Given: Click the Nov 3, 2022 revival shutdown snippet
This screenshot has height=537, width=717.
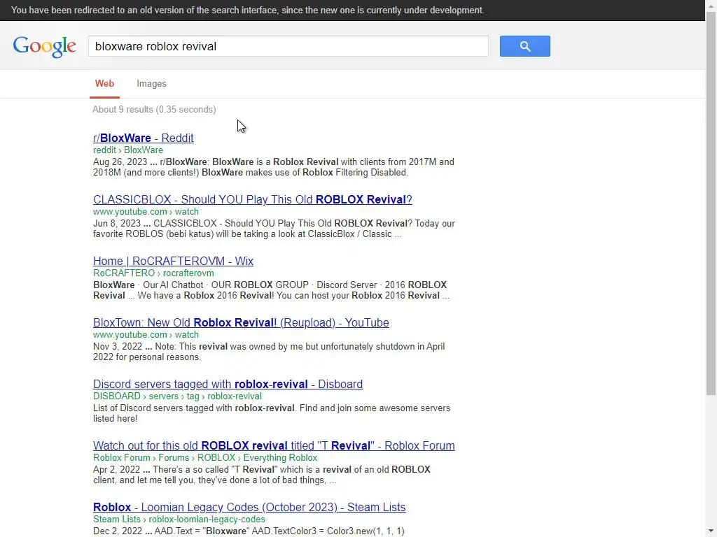Looking at the screenshot, I should point(269,352).
